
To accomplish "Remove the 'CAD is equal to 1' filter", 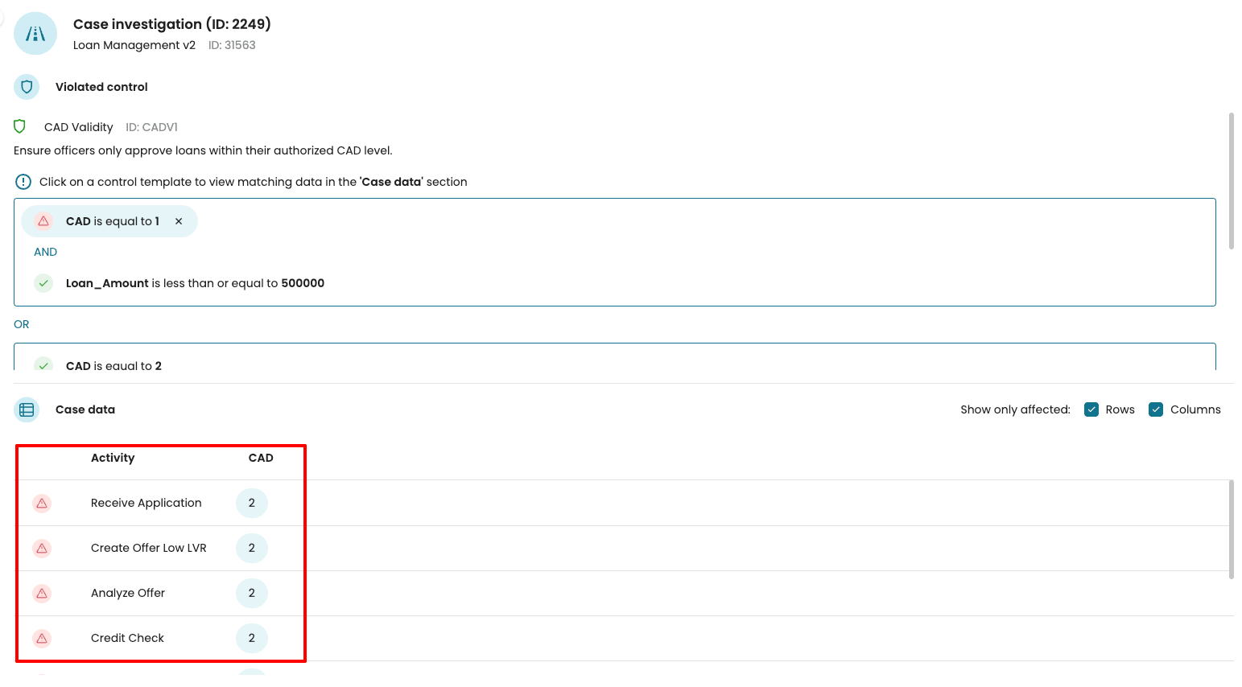I will [x=179, y=221].
